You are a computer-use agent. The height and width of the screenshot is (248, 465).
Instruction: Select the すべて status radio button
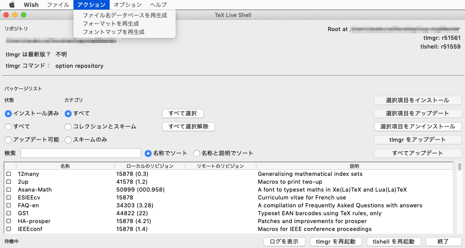click(8, 127)
